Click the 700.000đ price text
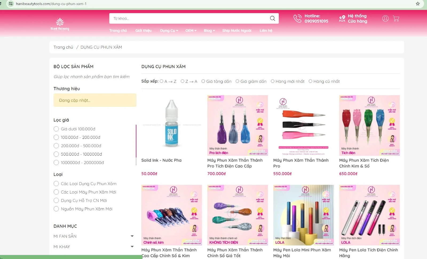This screenshot has width=427, height=259. pos(216,174)
